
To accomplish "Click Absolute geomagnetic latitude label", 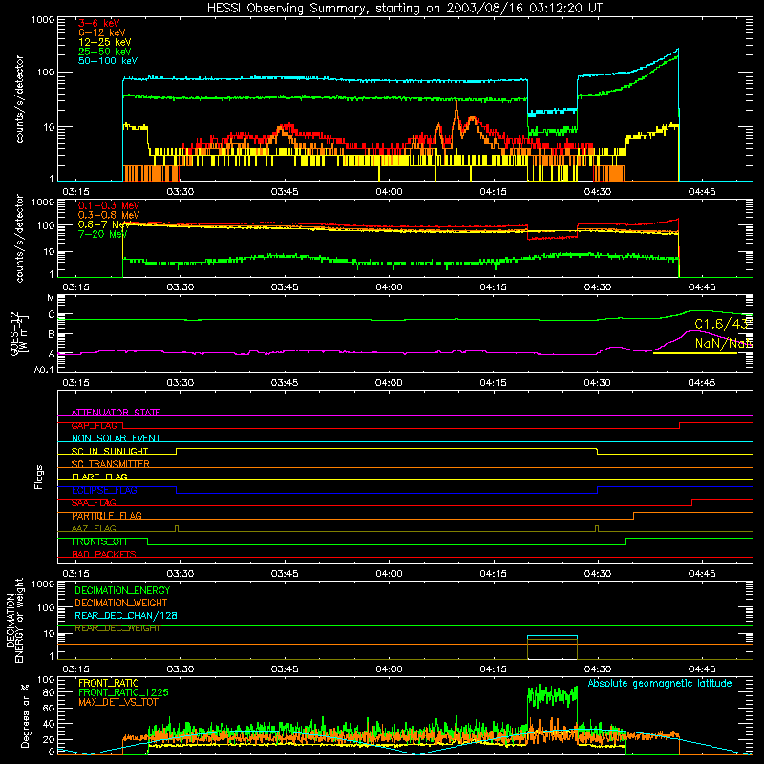I will [660, 683].
